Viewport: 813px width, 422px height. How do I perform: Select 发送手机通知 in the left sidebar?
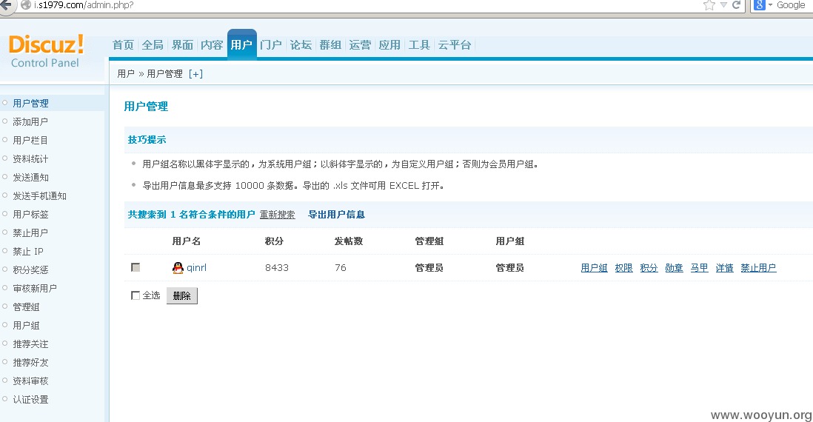click(x=39, y=196)
